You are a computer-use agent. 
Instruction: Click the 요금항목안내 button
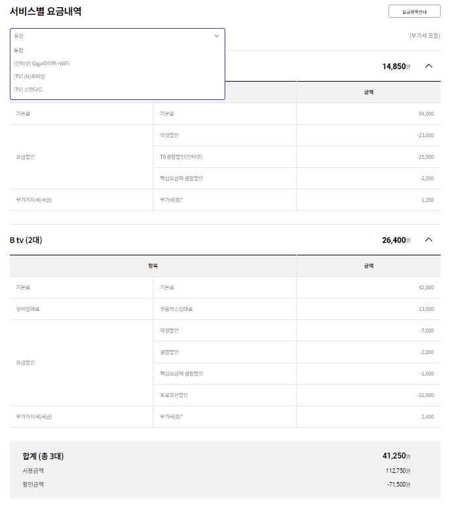(414, 11)
